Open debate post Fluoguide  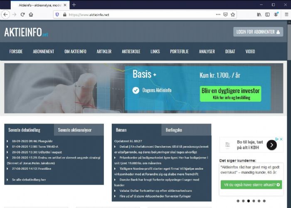tap(32, 141)
